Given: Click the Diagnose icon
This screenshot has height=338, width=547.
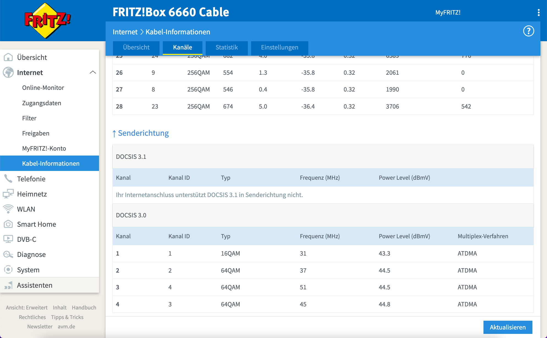Looking at the screenshot, I should (8, 254).
